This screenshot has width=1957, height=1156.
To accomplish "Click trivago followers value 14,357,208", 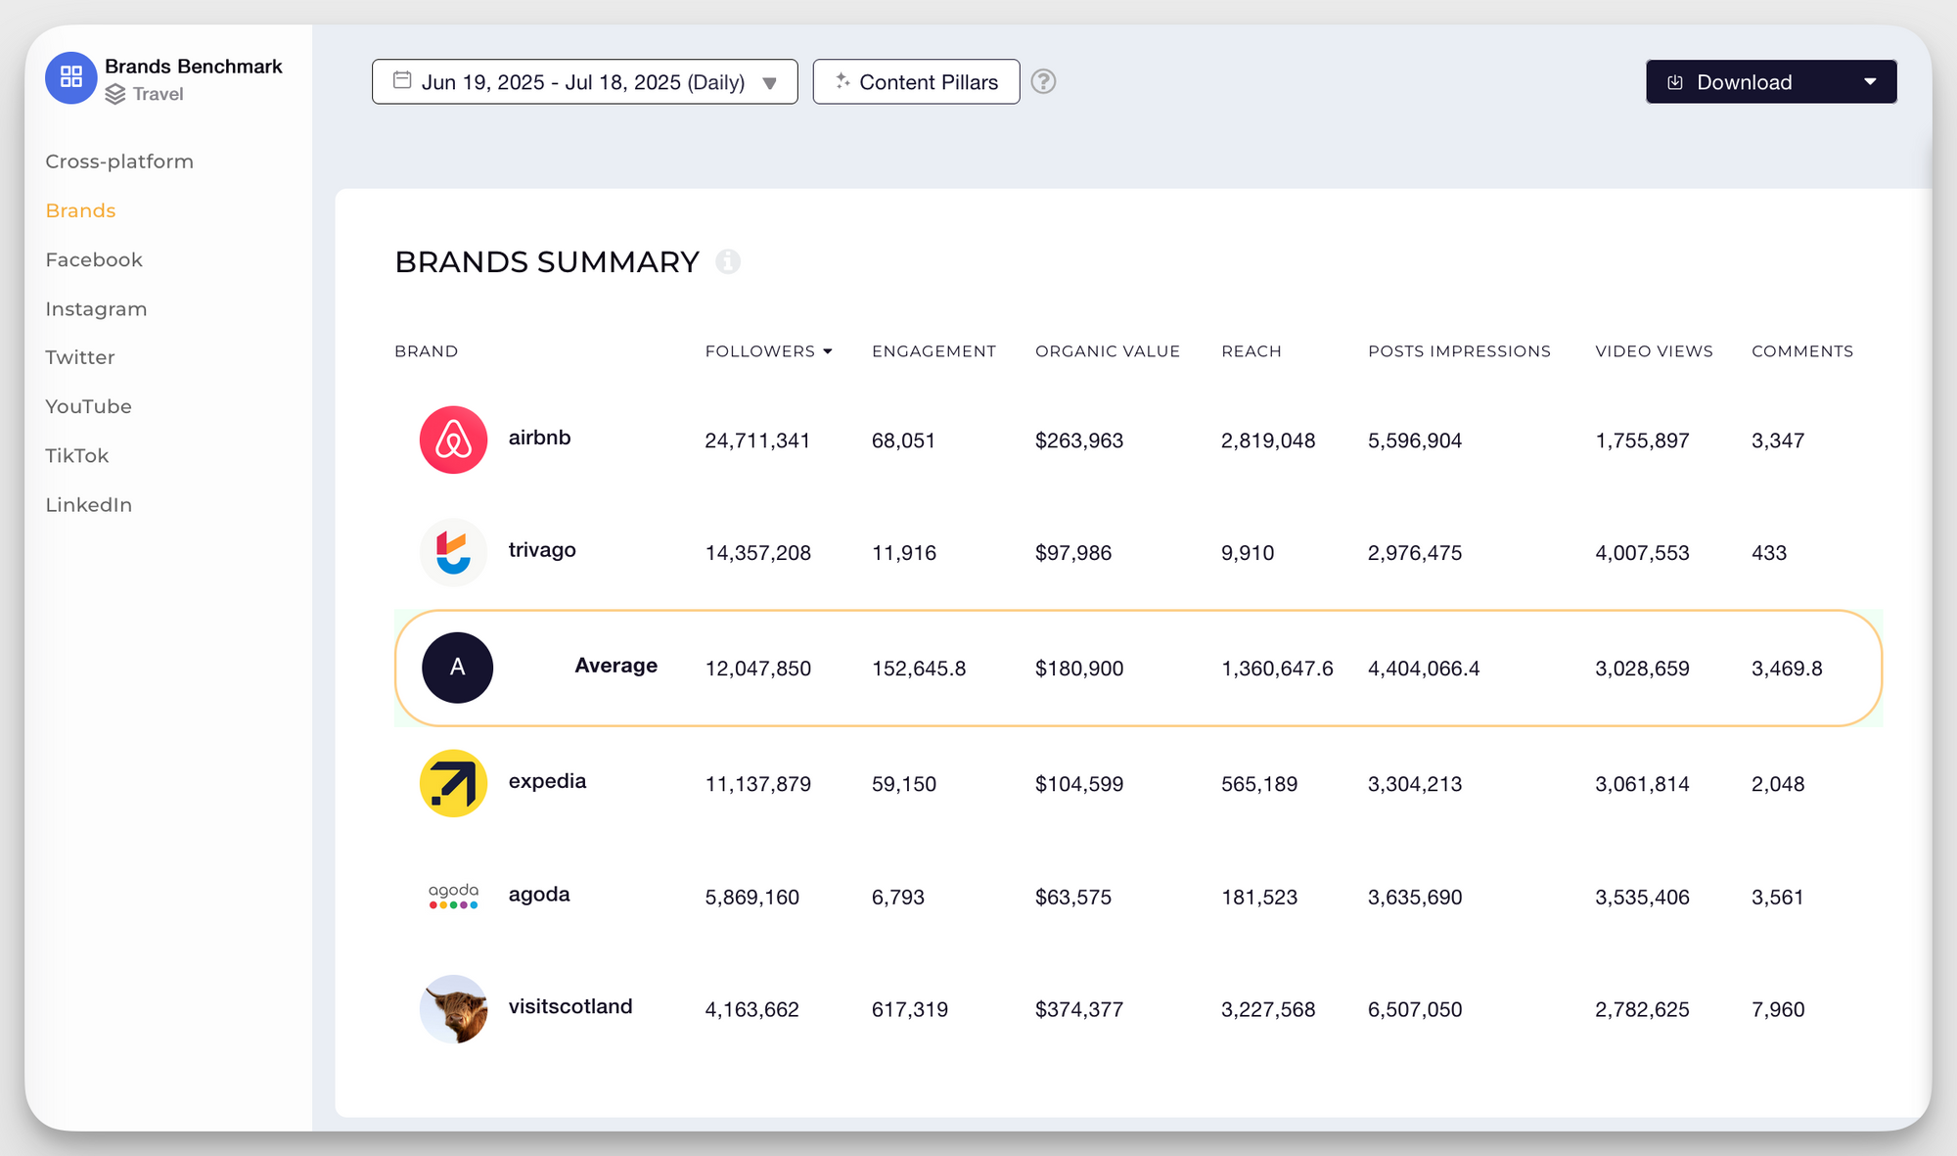I will click(757, 553).
